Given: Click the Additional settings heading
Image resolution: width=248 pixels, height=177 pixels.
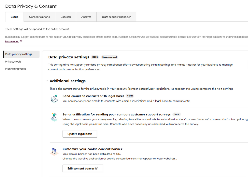Looking at the screenshot, I should pyautogui.click(x=68, y=81).
